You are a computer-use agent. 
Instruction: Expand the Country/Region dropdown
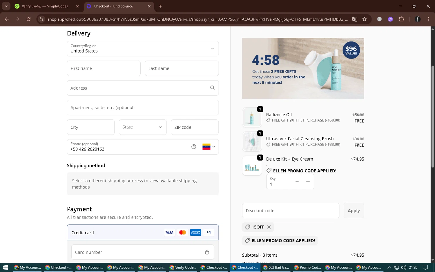[143, 48]
